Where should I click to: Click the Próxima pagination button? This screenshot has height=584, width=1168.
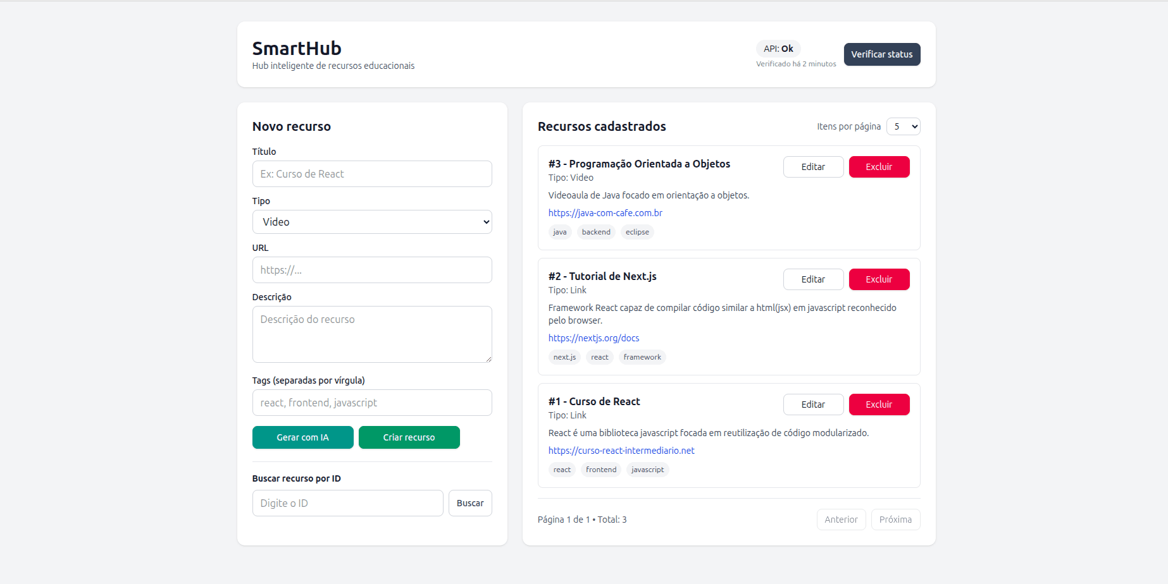click(x=895, y=520)
